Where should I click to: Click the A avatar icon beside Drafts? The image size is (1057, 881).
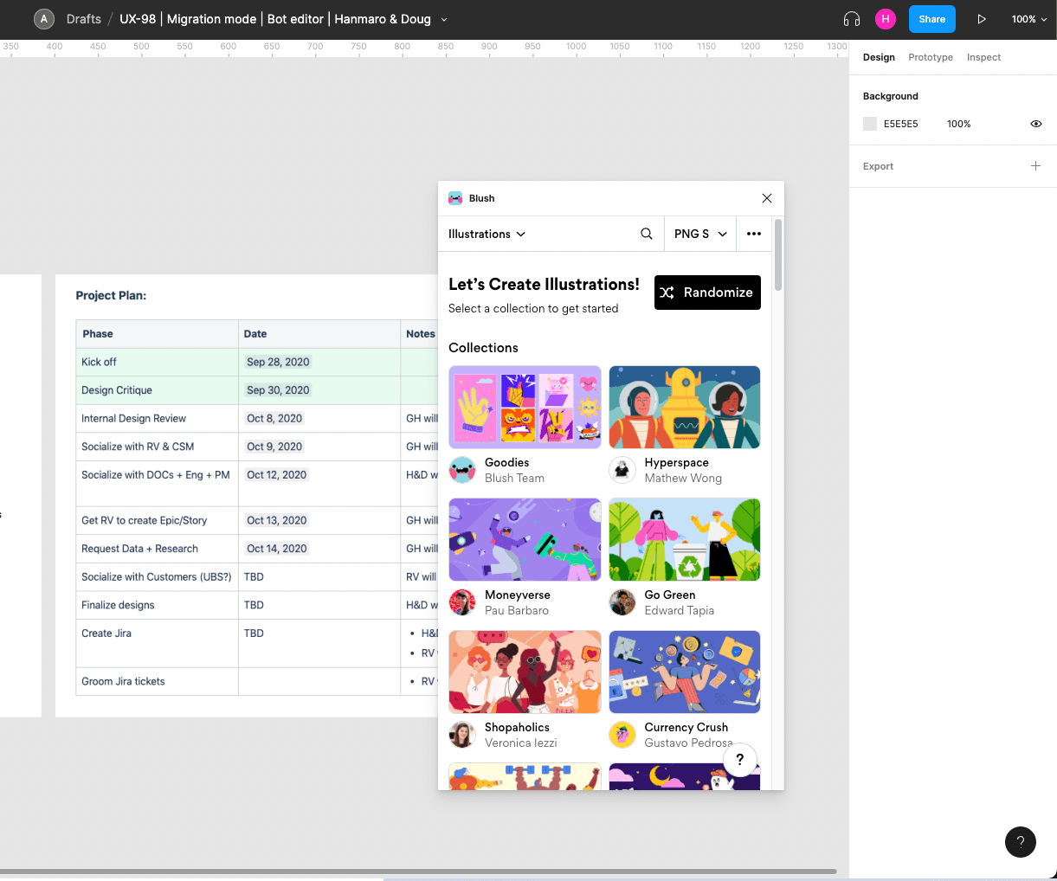pos(44,19)
